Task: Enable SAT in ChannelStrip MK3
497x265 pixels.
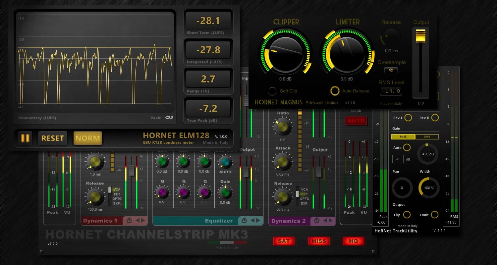Action: 284,241
